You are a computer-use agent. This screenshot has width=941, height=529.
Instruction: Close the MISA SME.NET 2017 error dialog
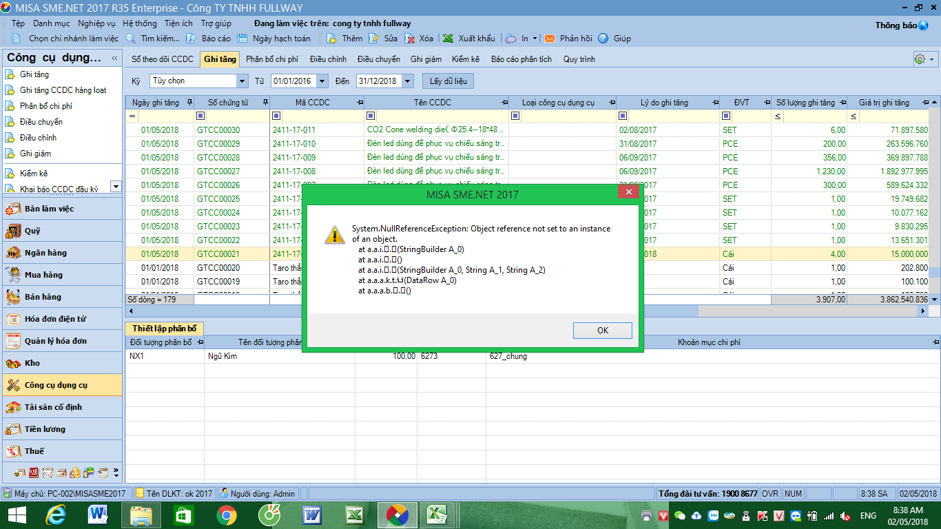click(x=628, y=193)
